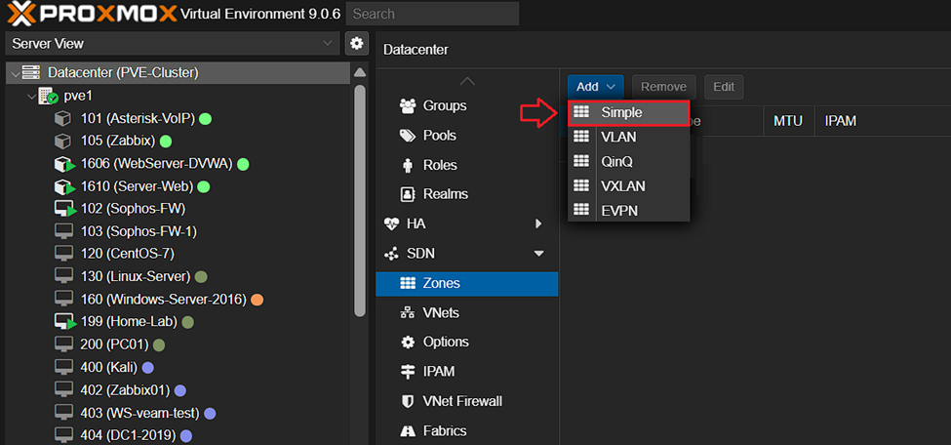This screenshot has height=445, width=951.
Task: Click the Search input field
Action: click(432, 14)
